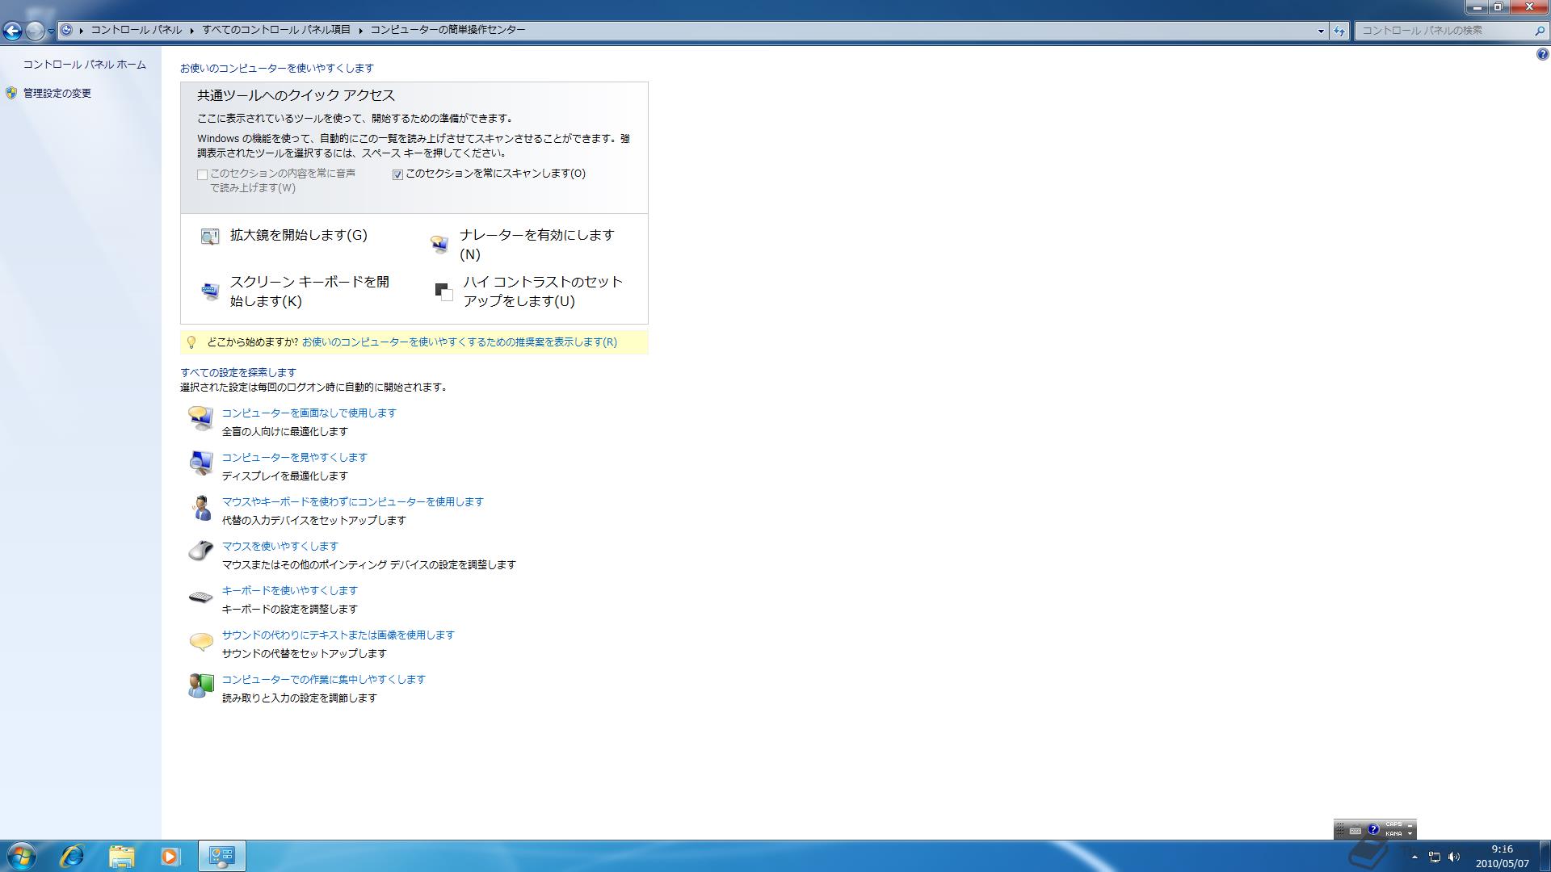Click the address bar refresh button
Image resolution: width=1551 pixels, height=872 pixels.
[1339, 31]
